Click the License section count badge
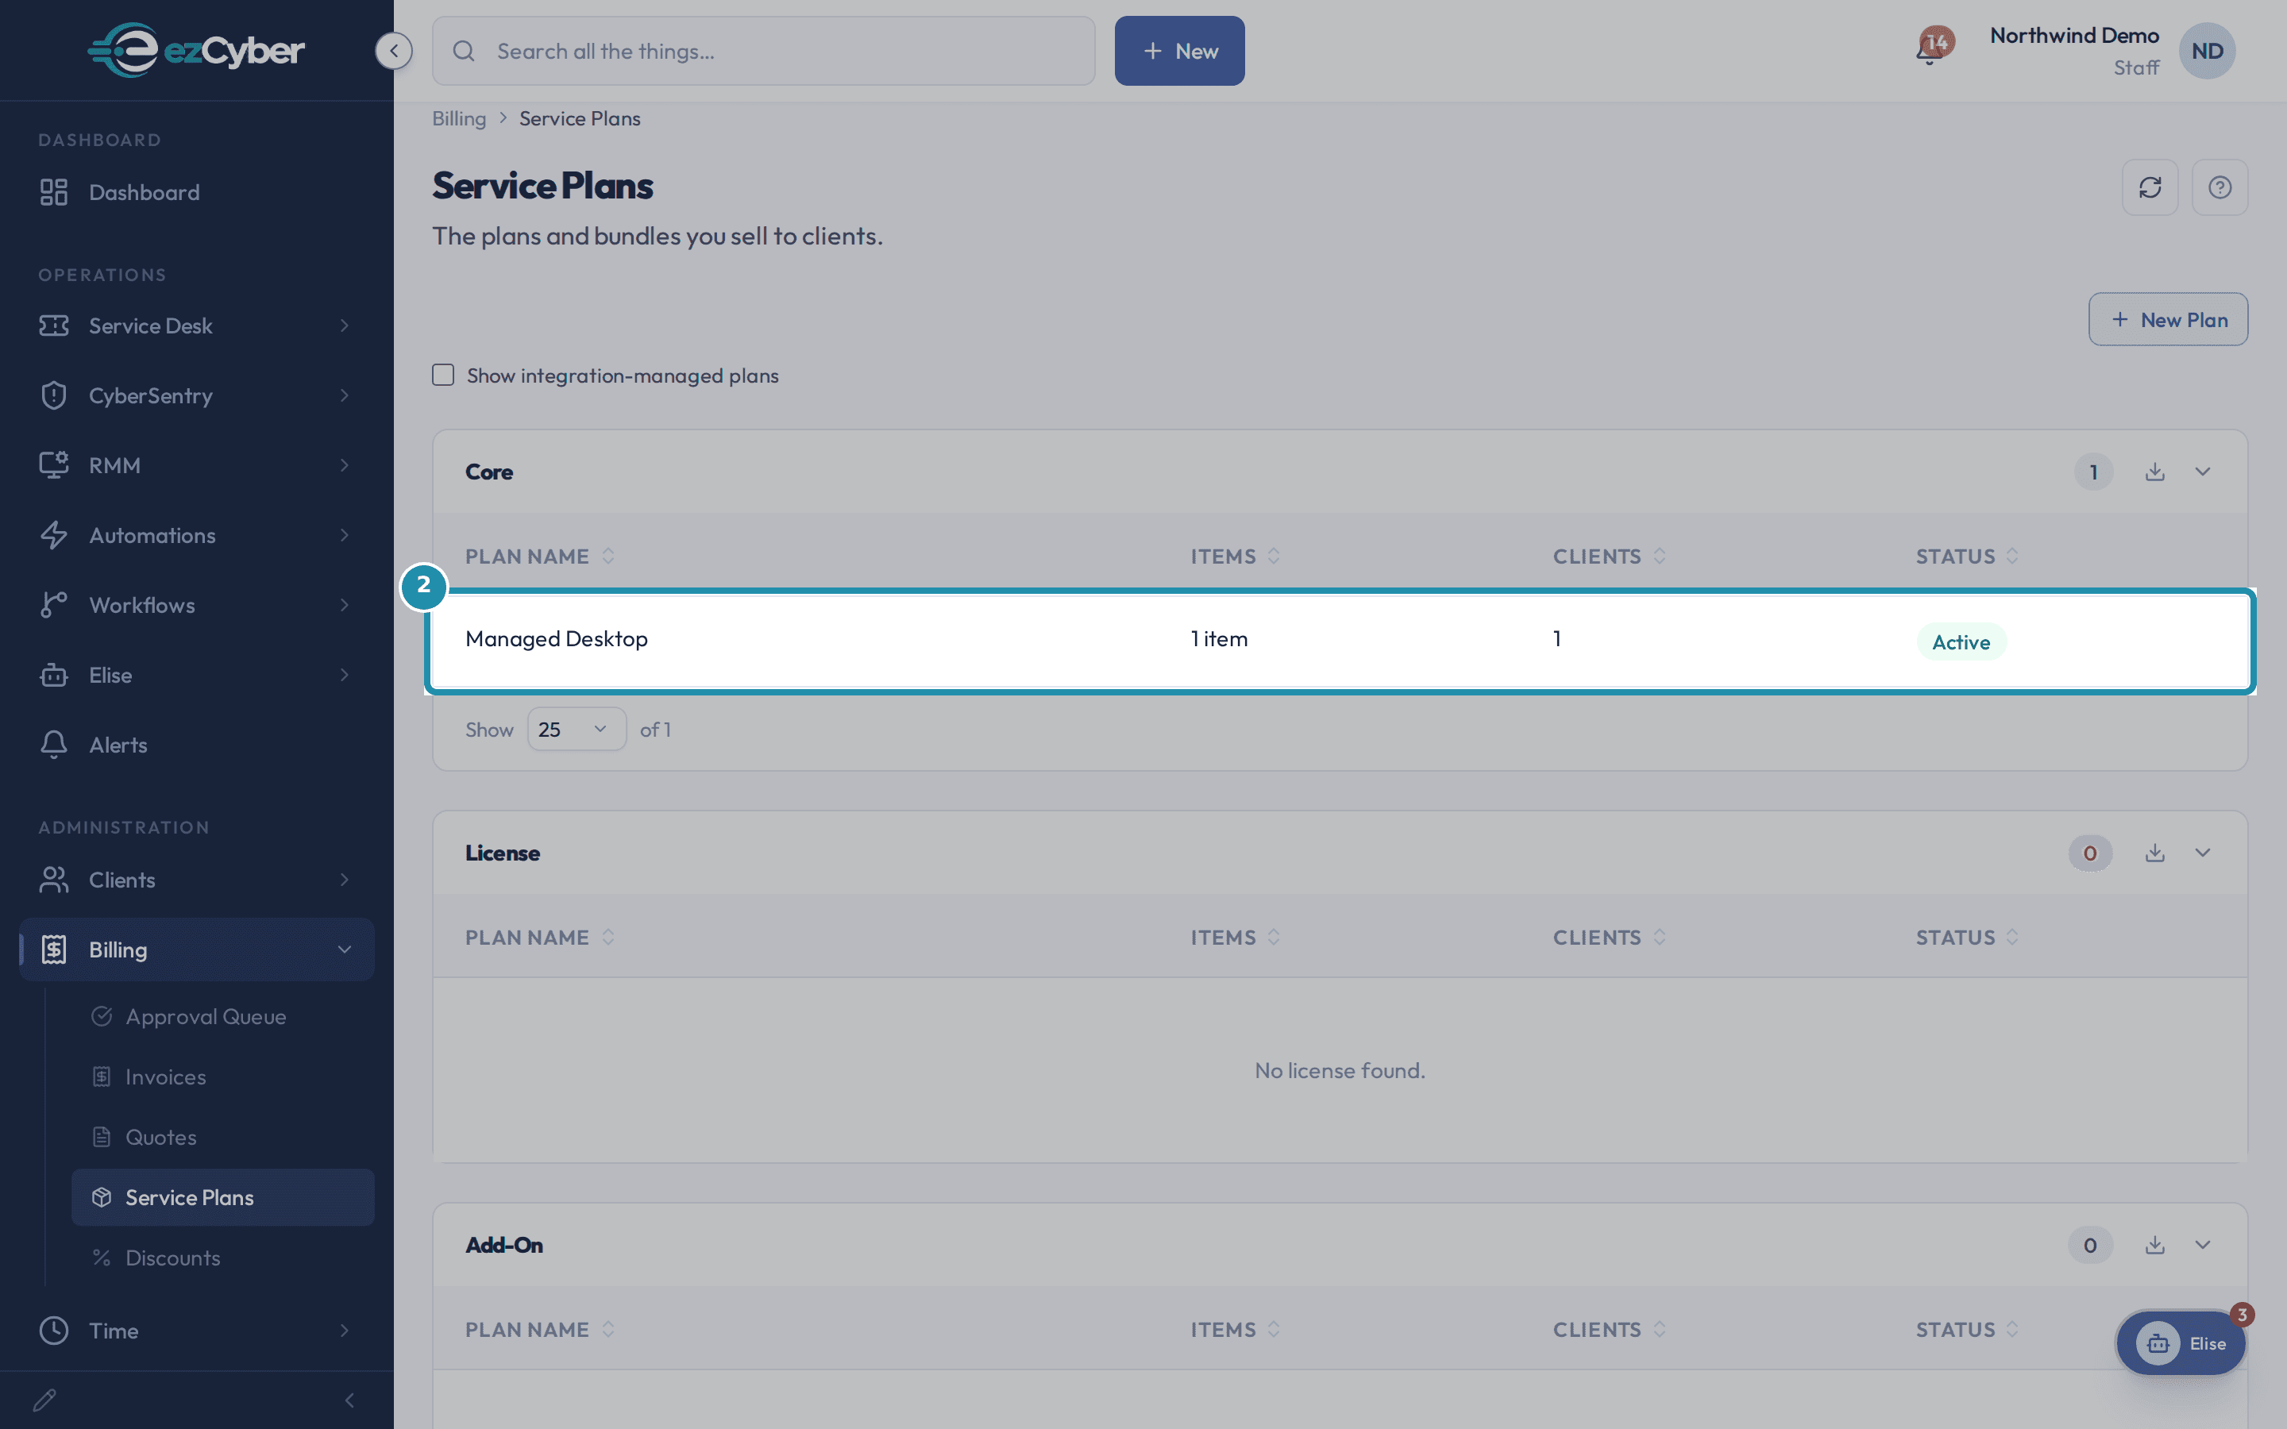The width and height of the screenshot is (2287, 1429). tap(2089, 853)
